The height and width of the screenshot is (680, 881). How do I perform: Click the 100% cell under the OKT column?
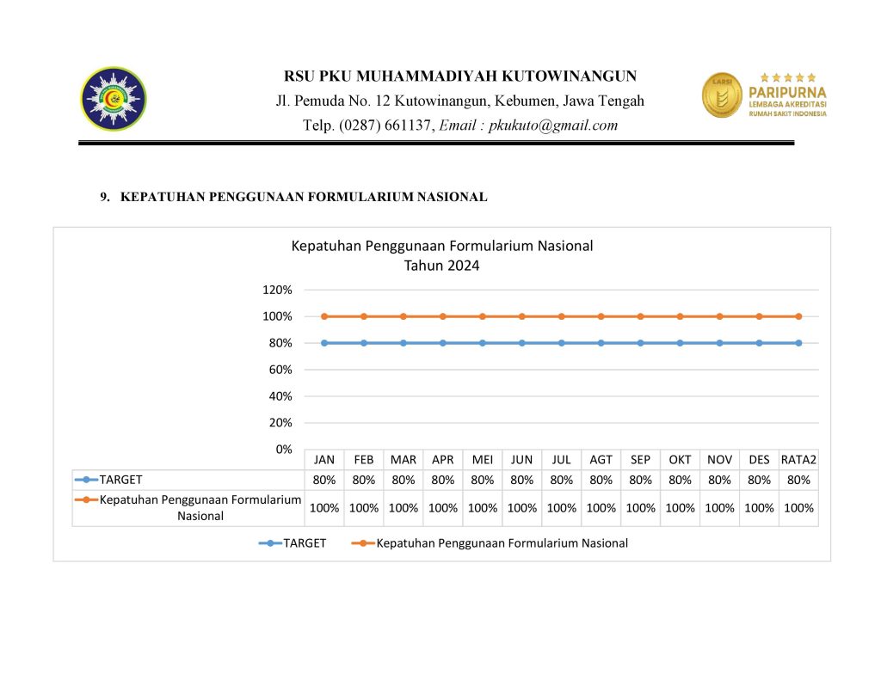(x=680, y=508)
